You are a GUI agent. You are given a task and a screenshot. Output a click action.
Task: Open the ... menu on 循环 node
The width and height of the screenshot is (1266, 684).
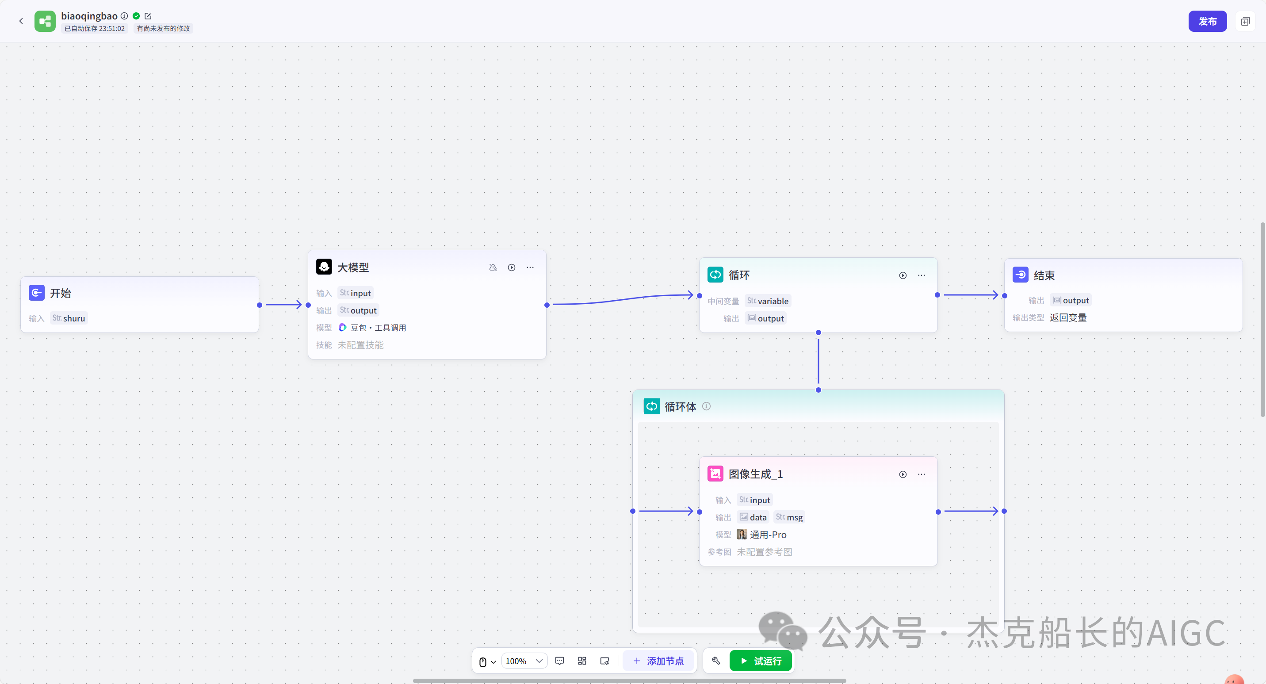(921, 275)
